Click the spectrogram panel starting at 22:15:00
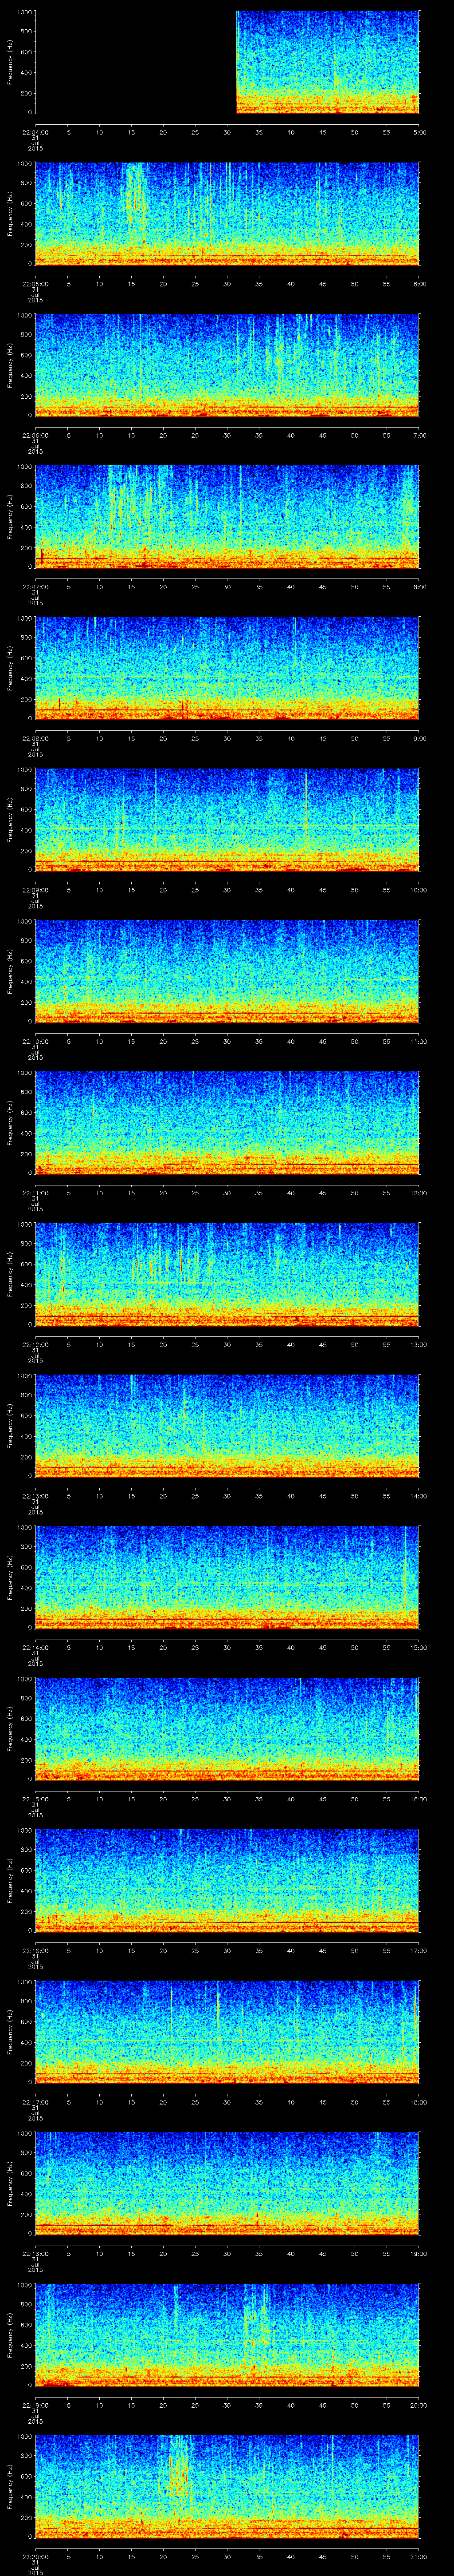The height and width of the screenshot is (2576, 454). point(227,1729)
